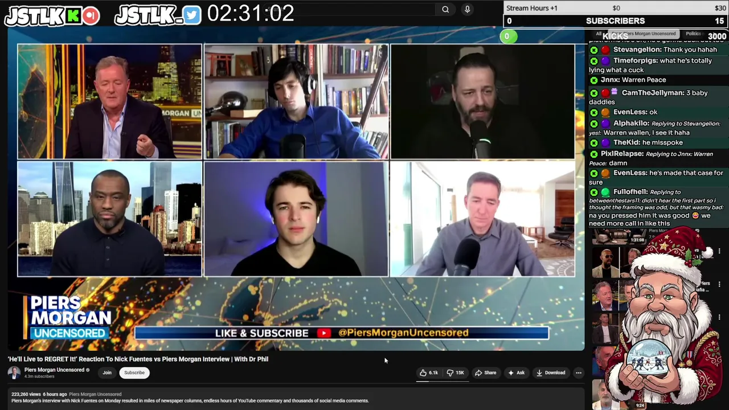Click the purple badge next to TheKid
This screenshot has height=410, width=729.
(605, 143)
